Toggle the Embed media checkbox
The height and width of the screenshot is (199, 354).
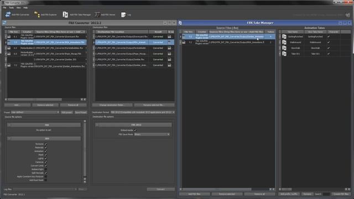point(135,130)
